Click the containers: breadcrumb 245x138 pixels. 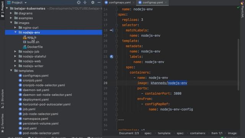[198, 133]
